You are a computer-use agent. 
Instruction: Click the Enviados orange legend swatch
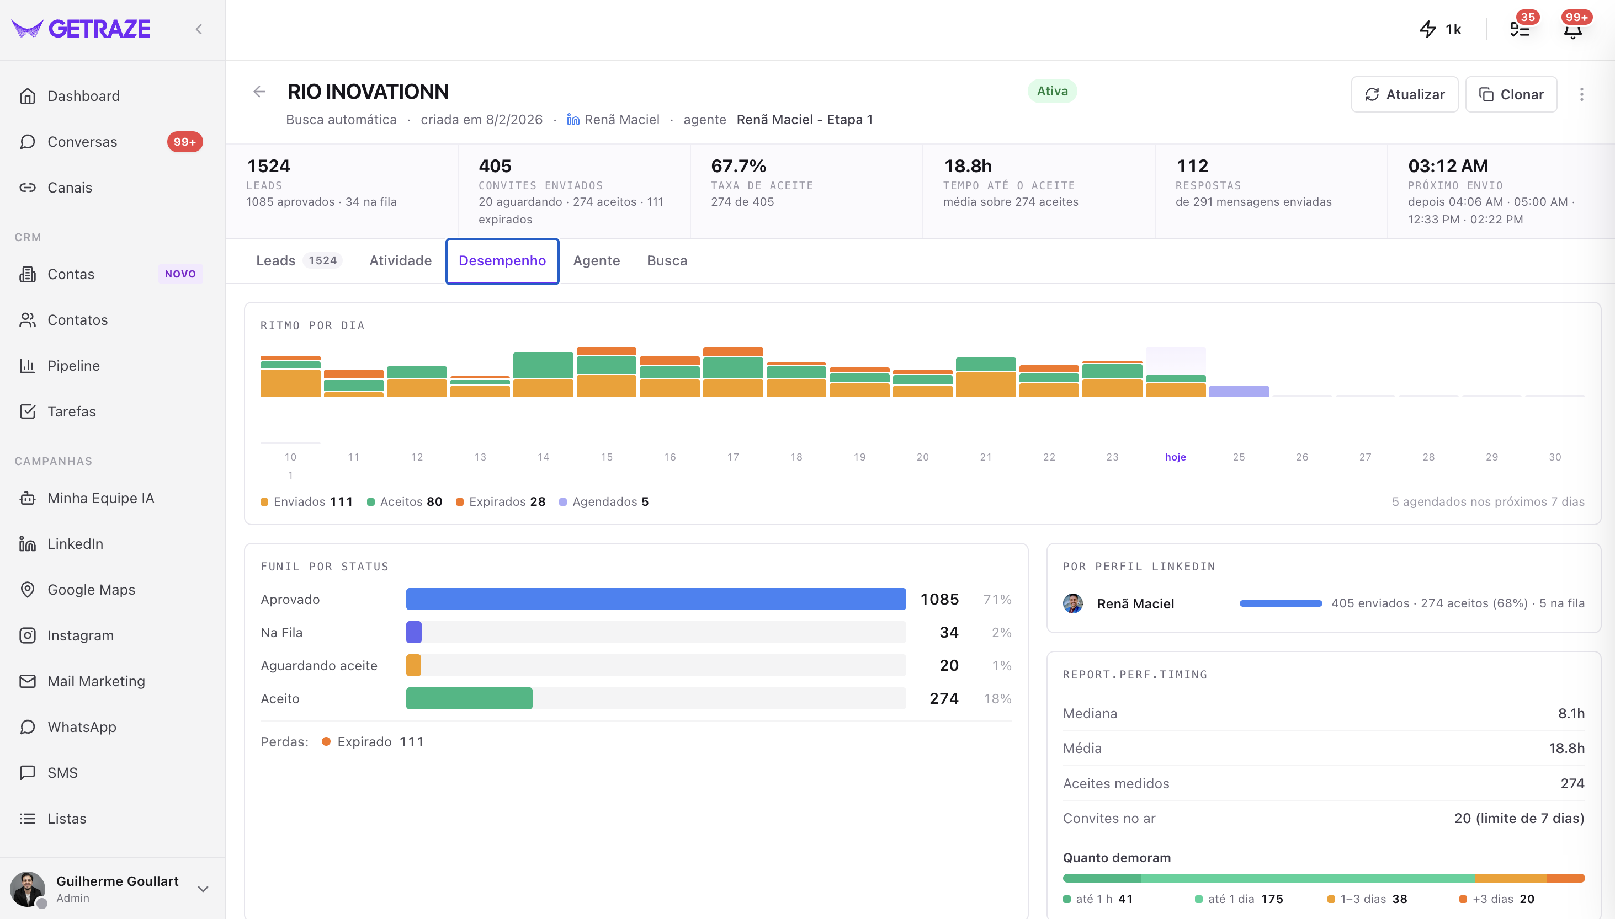click(264, 503)
